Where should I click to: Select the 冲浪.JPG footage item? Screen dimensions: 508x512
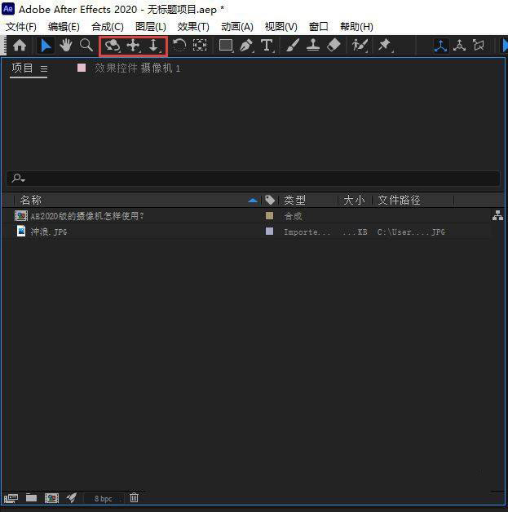coord(49,232)
